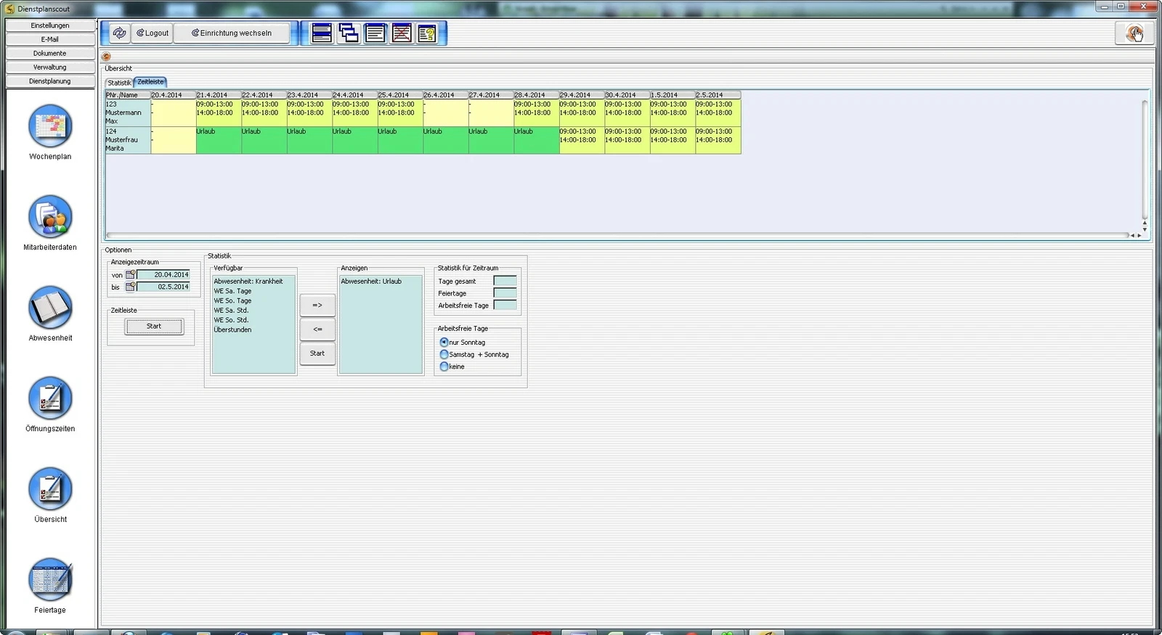The height and width of the screenshot is (635, 1162).
Task: Click Musterfrau's shift cell on 1.5.2014
Action: [x=673, y=140]
